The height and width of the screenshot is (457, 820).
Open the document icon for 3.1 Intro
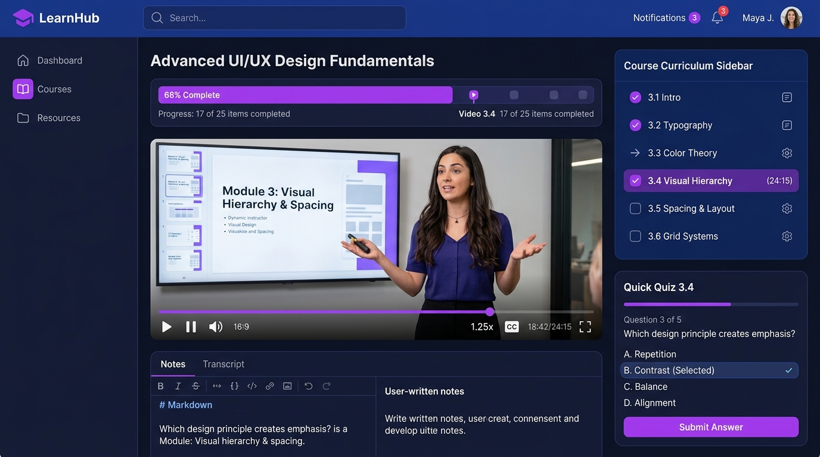click(x=787, y=97)
